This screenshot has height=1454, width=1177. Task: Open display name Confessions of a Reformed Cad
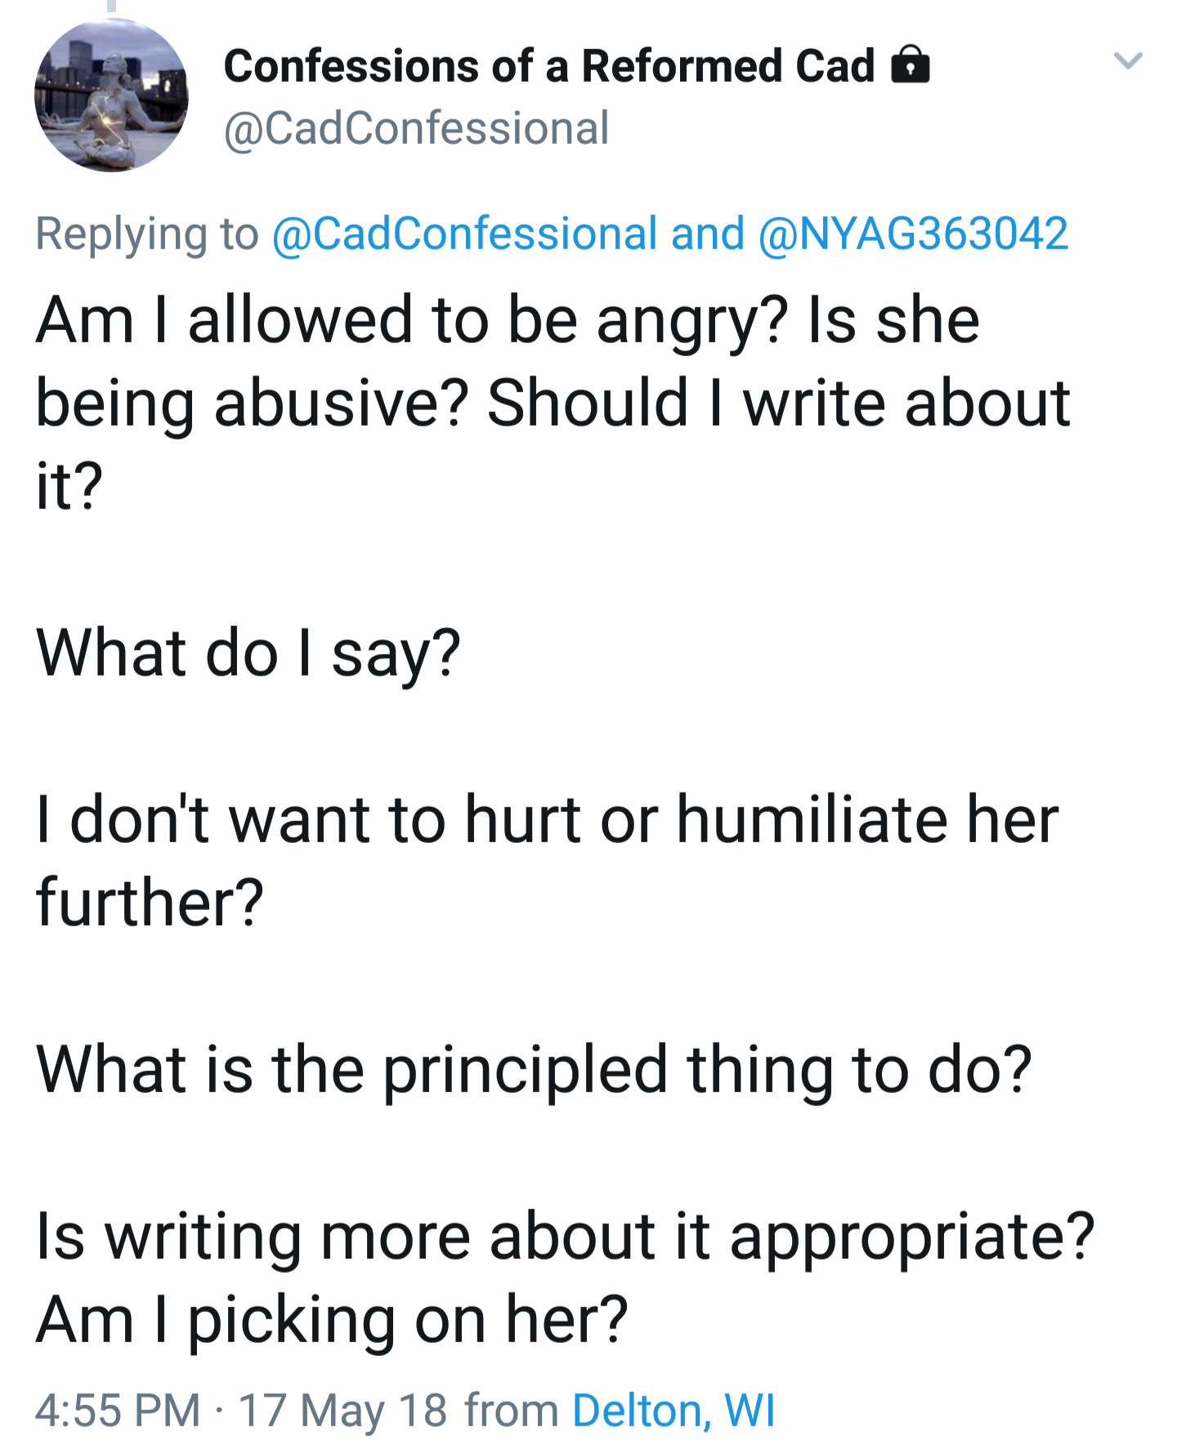point(548,66)
